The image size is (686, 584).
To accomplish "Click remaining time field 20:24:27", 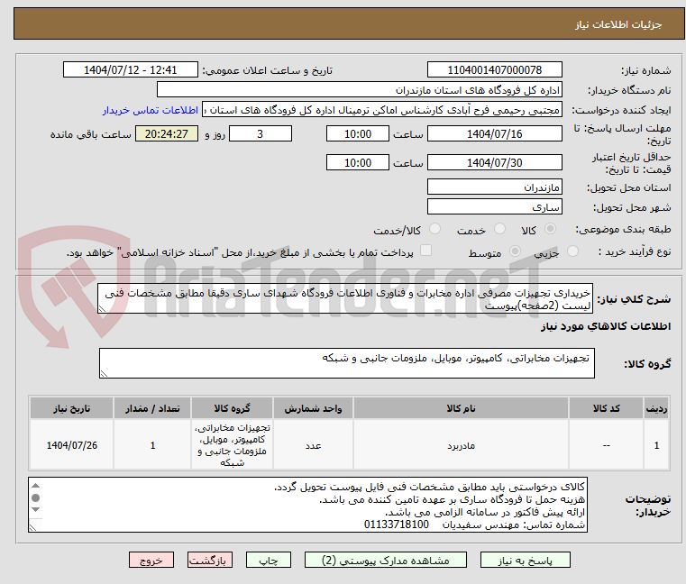I will pos(166,134).
